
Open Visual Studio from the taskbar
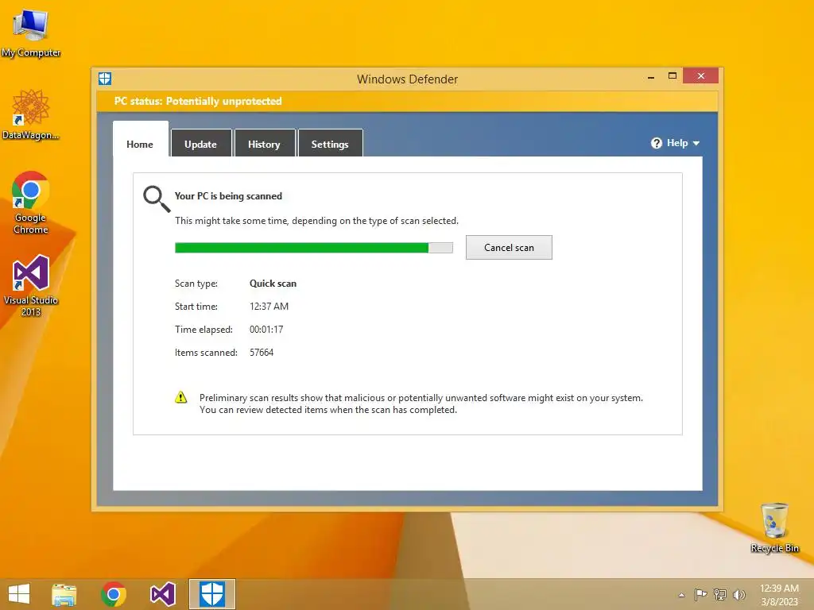162,594
